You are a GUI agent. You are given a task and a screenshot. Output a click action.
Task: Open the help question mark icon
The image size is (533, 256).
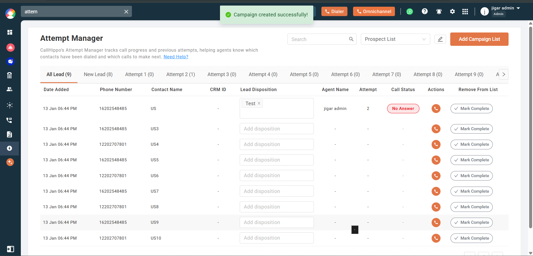pyautogui.click(x=425, y=11)
